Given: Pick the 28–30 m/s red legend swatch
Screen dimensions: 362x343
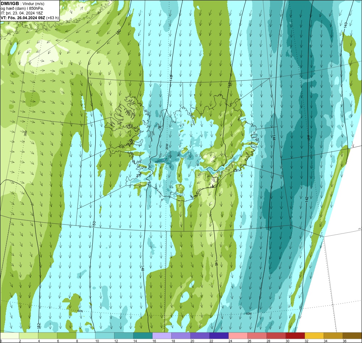Looking at the screenshot, I should pyautogui.click(x=276, y=336).
